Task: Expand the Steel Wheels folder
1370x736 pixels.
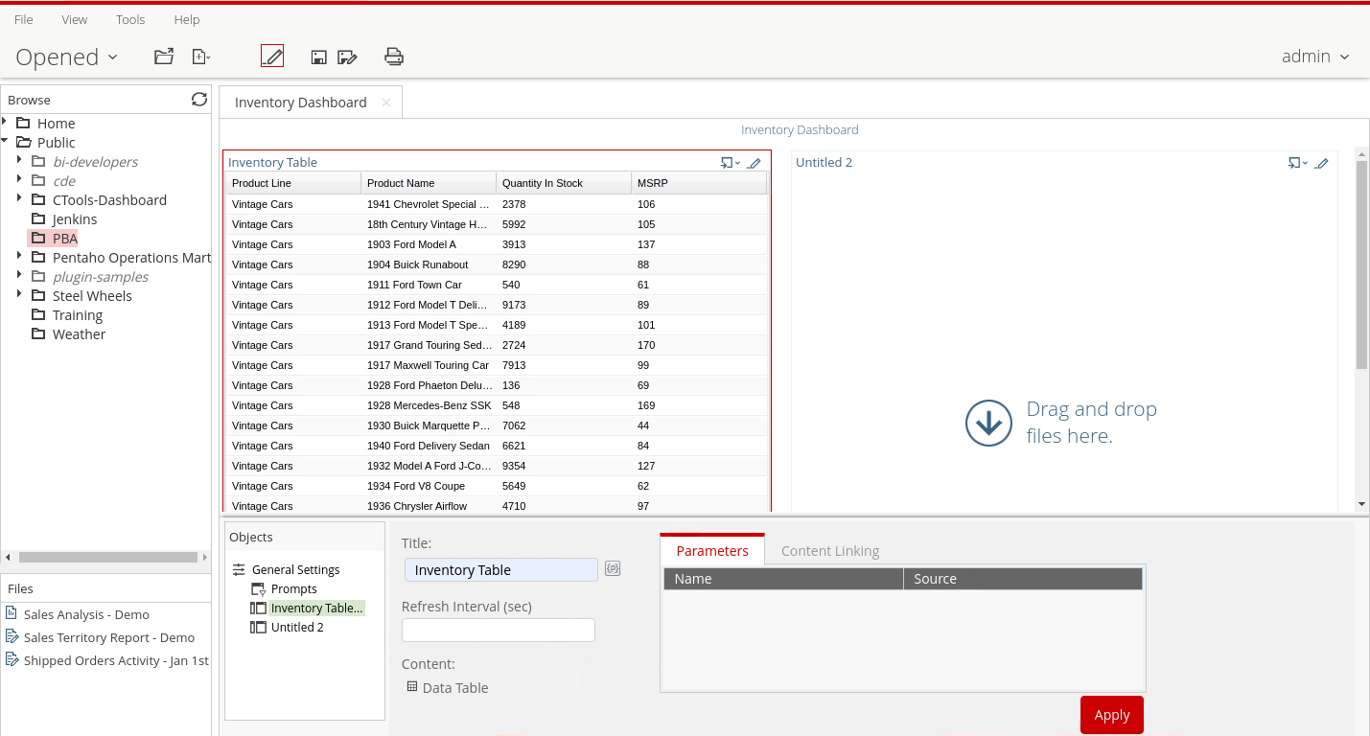Action: pos(19,294)
